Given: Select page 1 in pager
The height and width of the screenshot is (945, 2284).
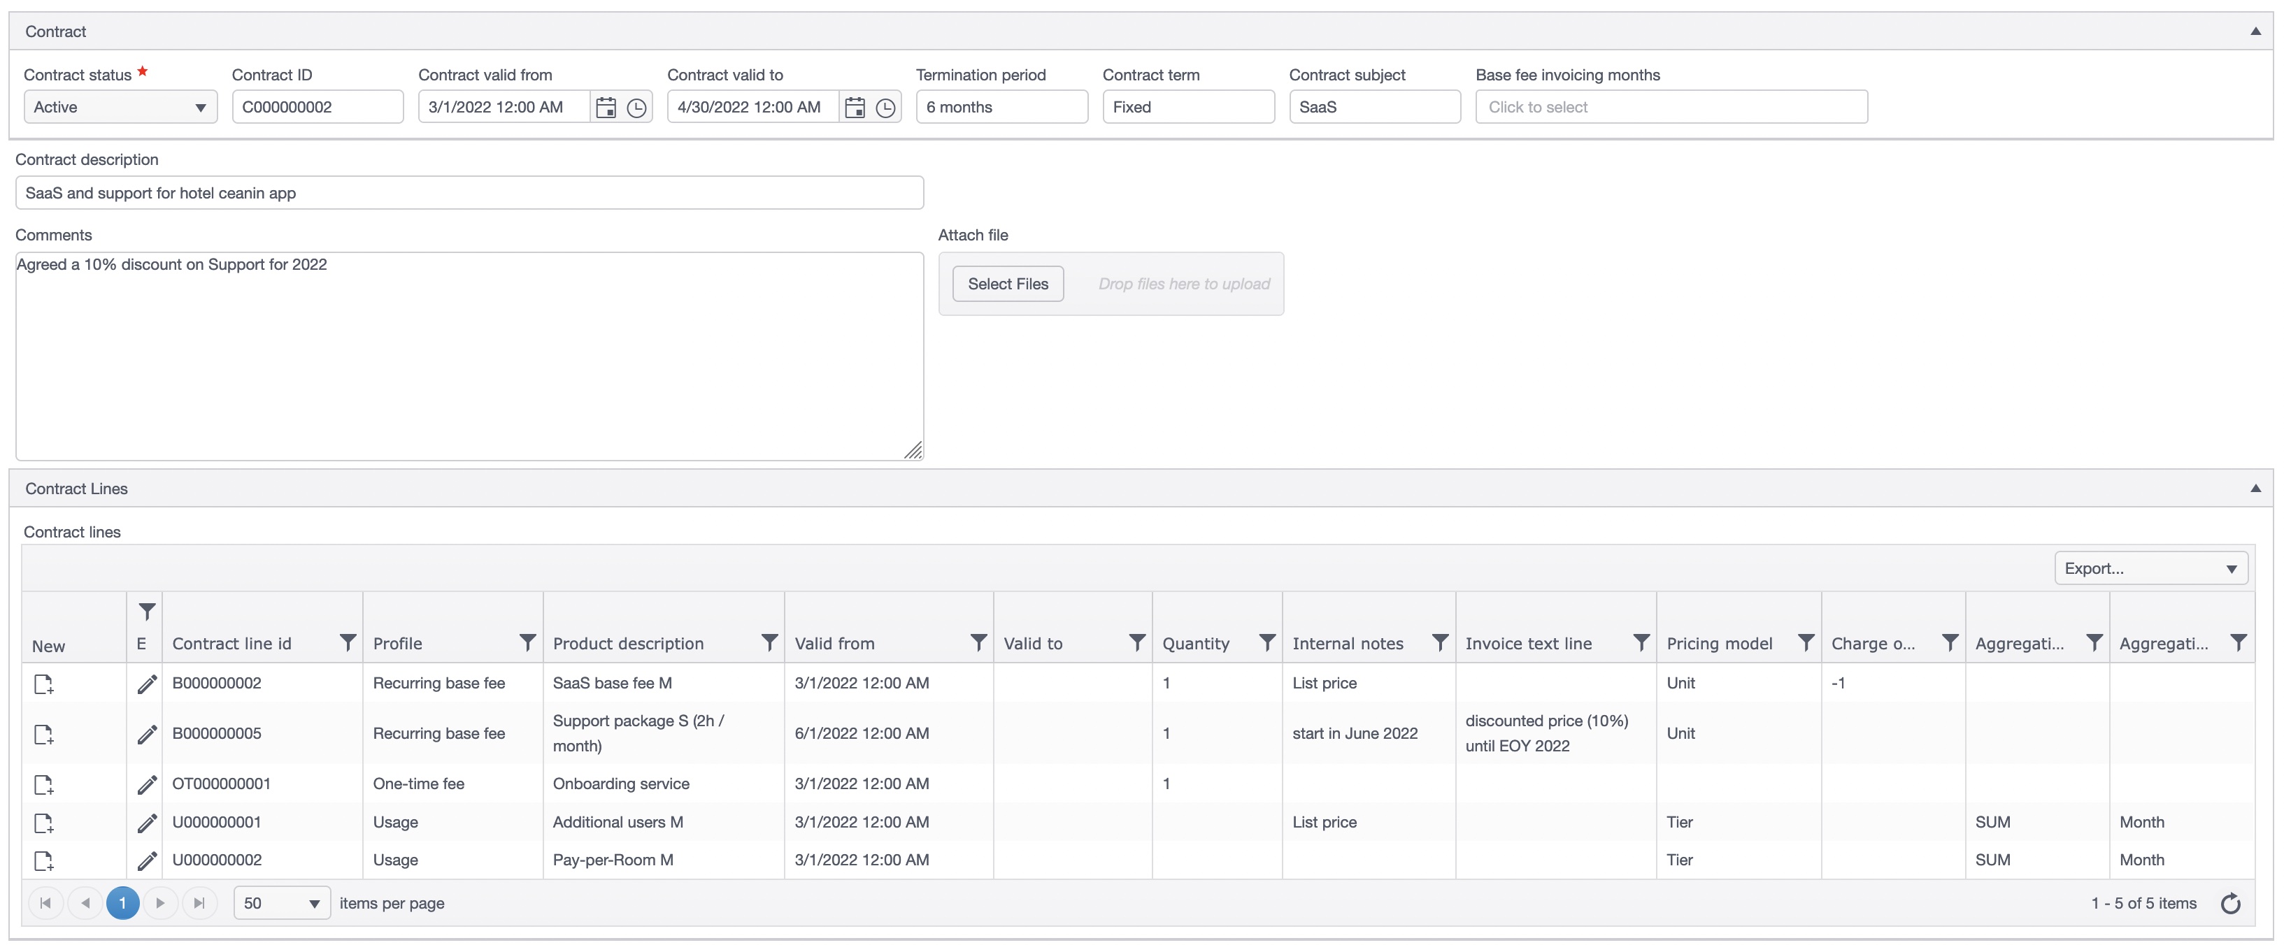Looking at the screenshot, I should click(x=122, y=903).
